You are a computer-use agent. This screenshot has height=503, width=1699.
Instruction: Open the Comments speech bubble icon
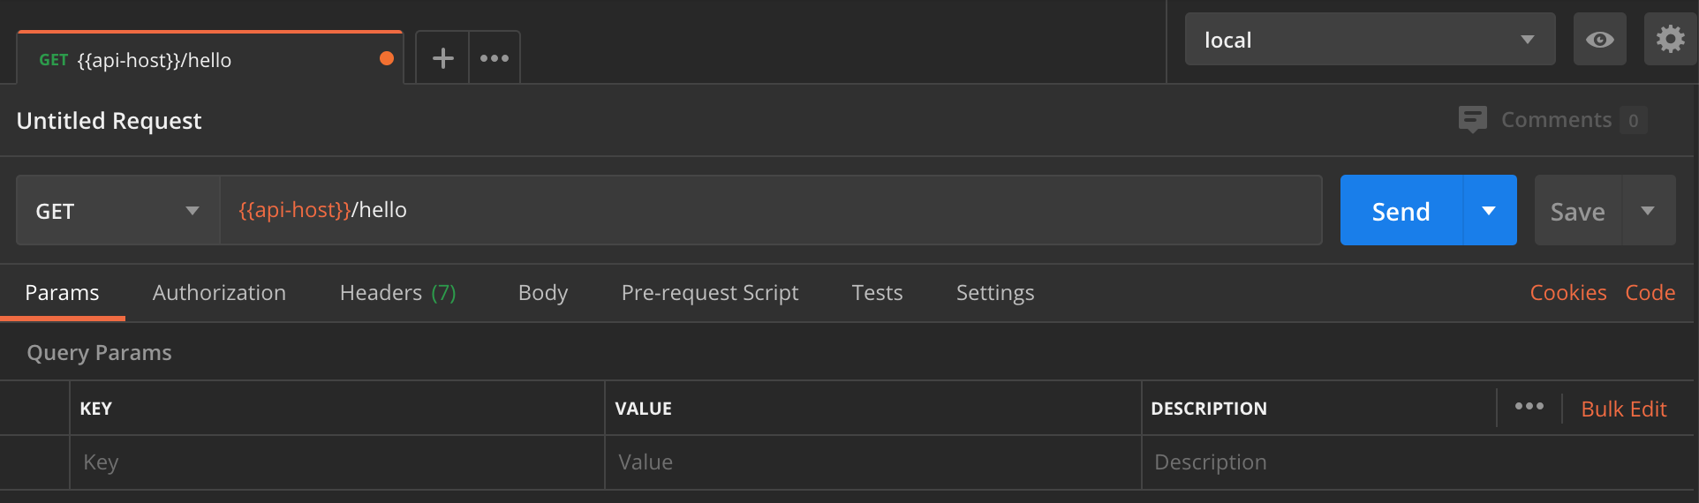[1472, 119]
